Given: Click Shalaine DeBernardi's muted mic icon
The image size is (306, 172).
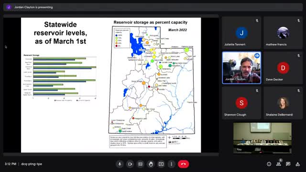Looking at the screenshot, I should pos(298,90).
